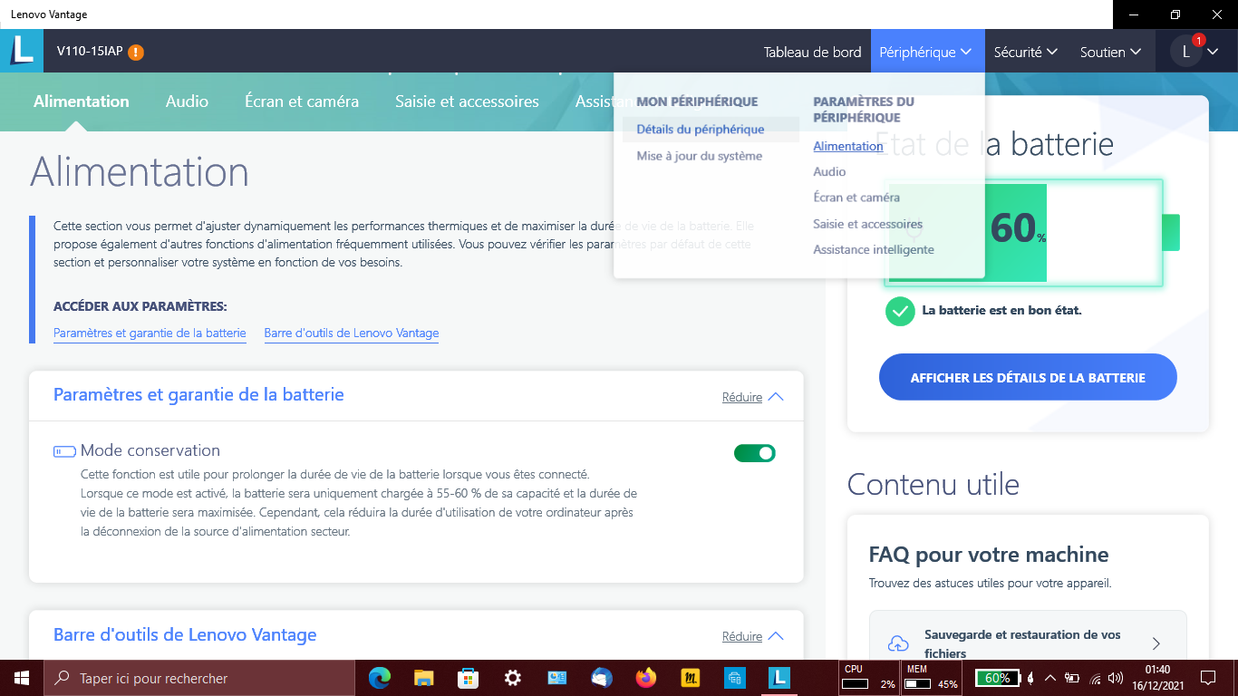Click the Lenovo Vantage taskbar icon
Screen dimensions: 1238x696
pyautogui.click(x=779, y=678)
